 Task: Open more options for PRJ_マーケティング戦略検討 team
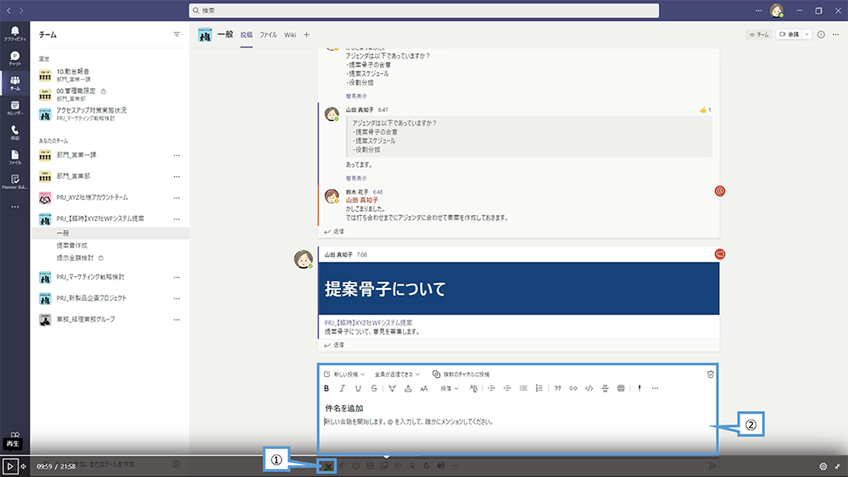(176, 277)
